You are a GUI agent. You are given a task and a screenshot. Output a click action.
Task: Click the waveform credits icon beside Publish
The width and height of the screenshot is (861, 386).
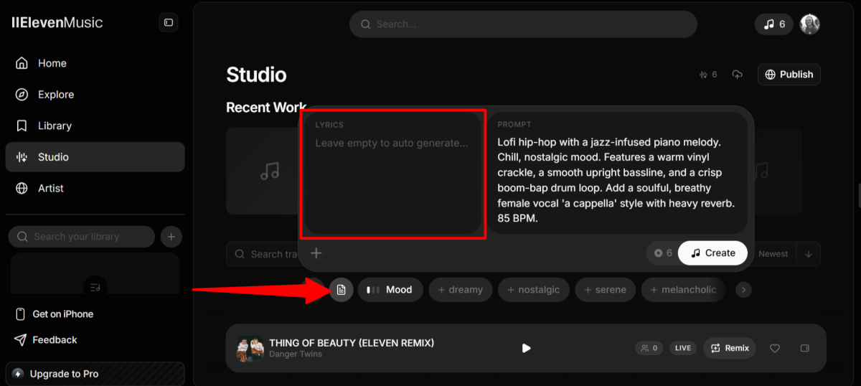pos(708,75)
